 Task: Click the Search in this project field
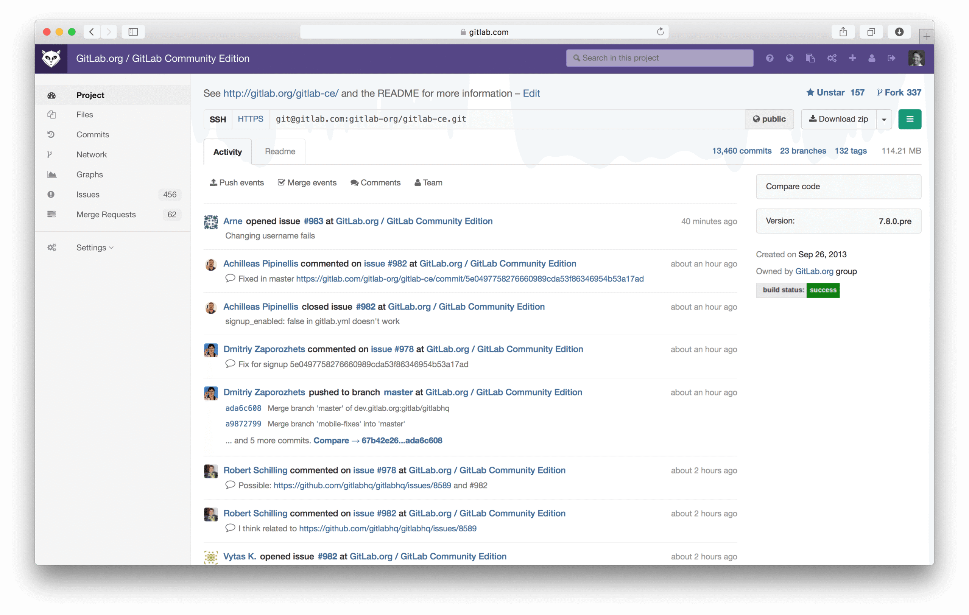(x=659, y=58)
